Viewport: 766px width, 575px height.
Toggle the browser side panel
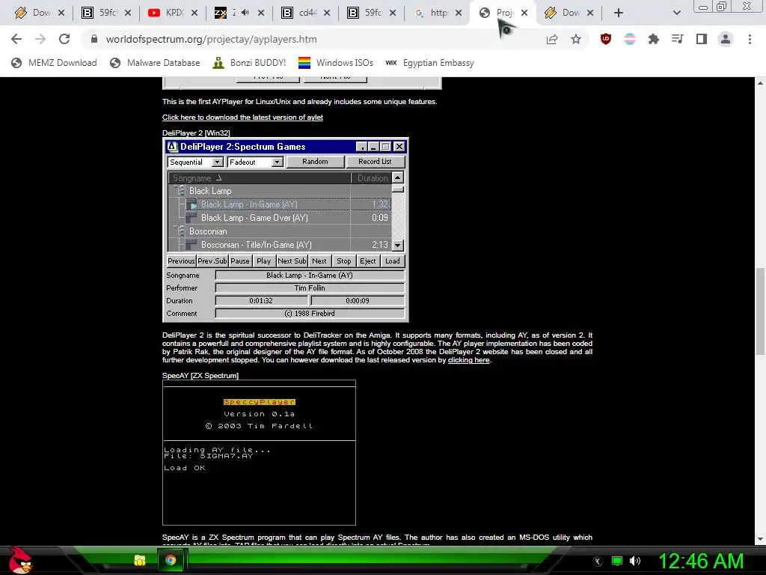[x=702, y=39]
